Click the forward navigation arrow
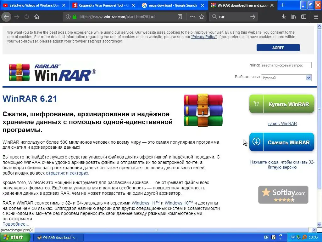Image resolution: width=322 pixels, height=242 pixels. 17,17
